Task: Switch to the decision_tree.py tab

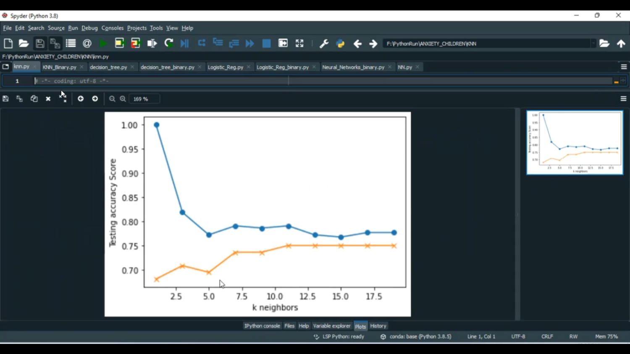Action: 108,67
